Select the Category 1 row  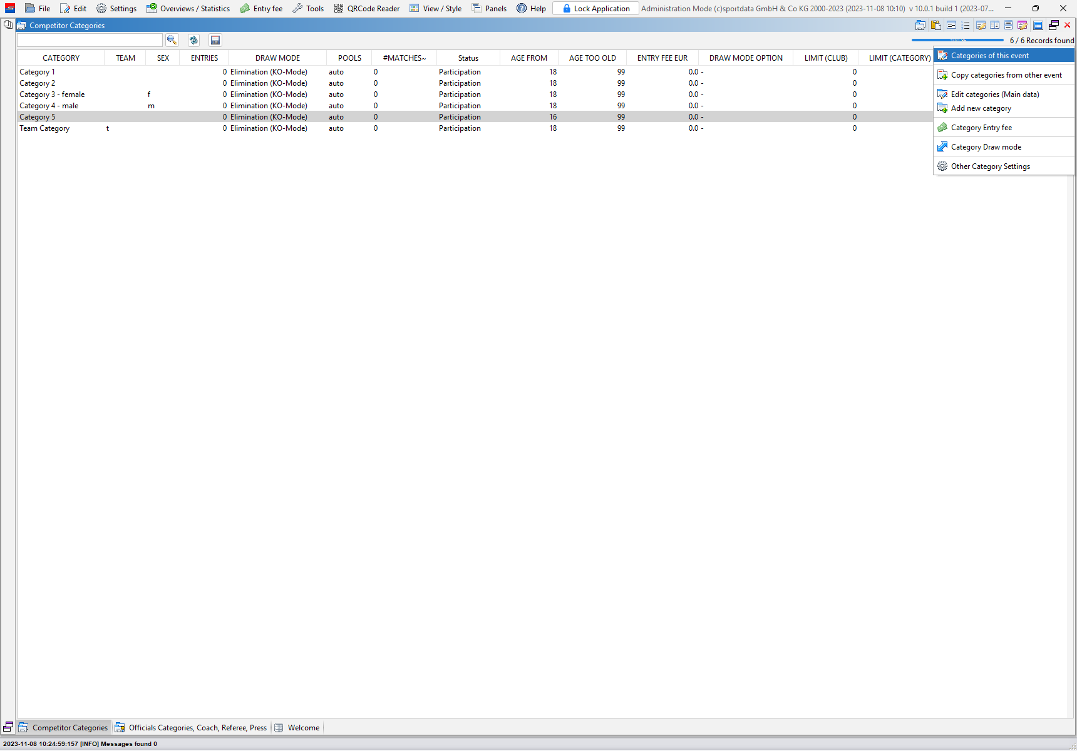pos(475,72)
